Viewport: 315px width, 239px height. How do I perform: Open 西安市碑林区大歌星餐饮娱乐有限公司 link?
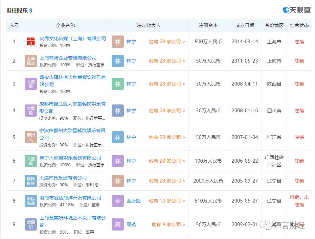[x=72, y=81]
